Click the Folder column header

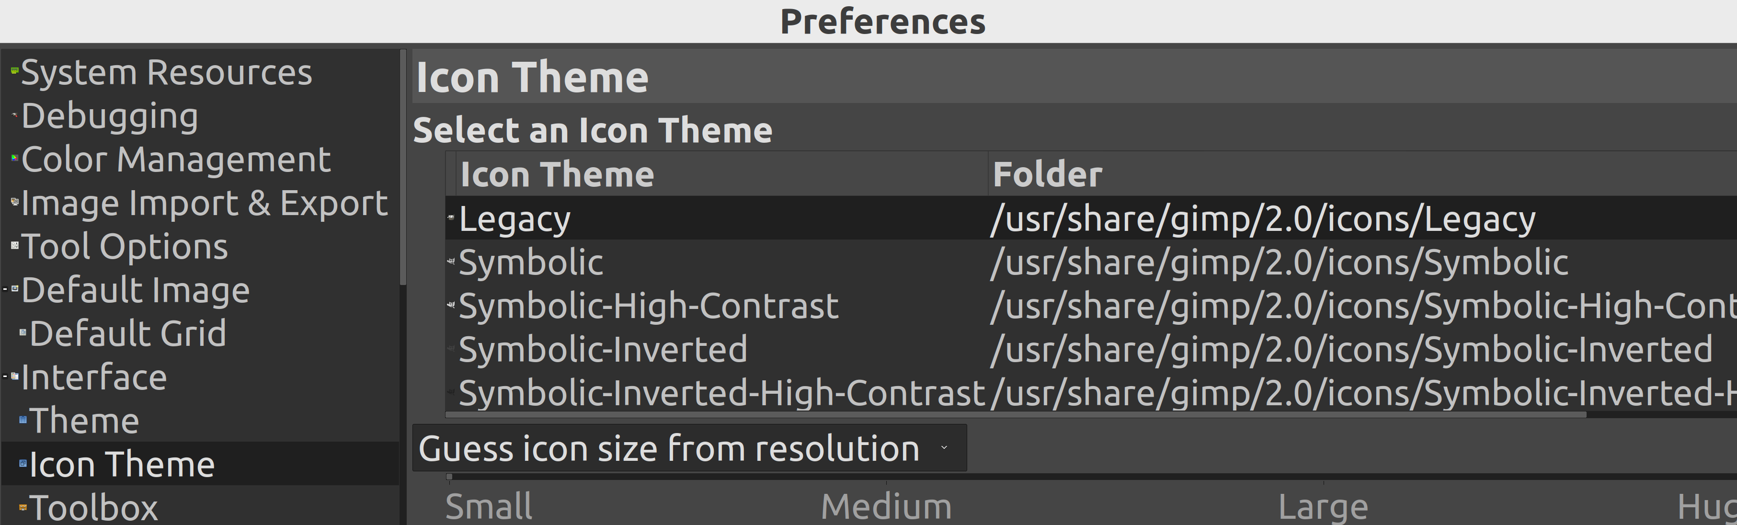coord(1047,174)
